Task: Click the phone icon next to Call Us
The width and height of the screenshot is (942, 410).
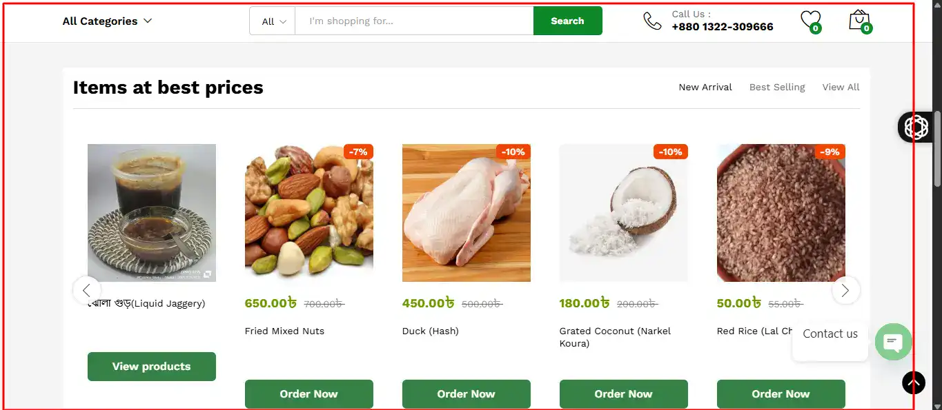Action: (651, 21)
